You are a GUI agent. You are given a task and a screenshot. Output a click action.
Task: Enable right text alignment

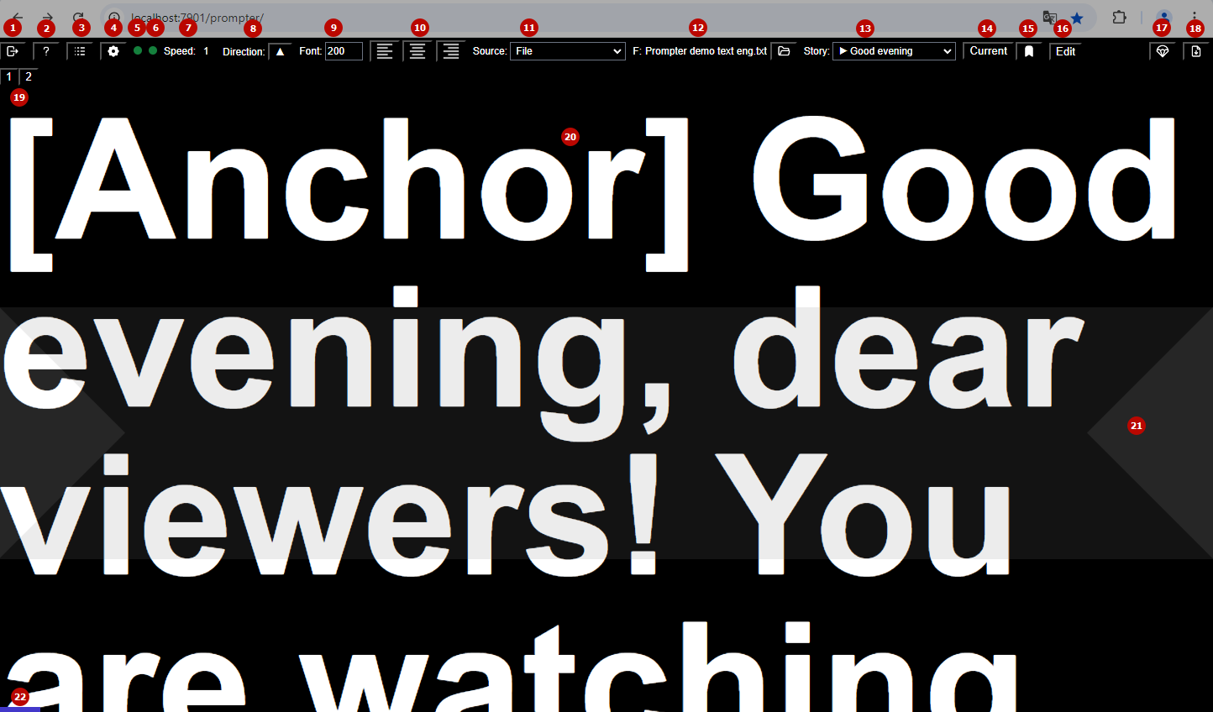pyautogui.click(x=451, y=51)
